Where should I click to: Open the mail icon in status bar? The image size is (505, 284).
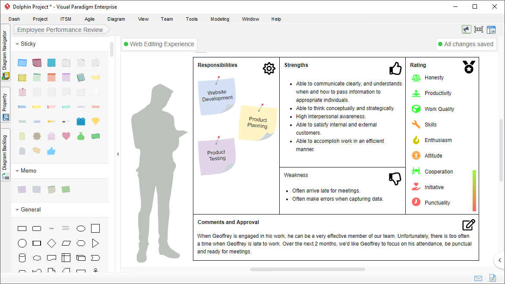[x=478, y=278]
